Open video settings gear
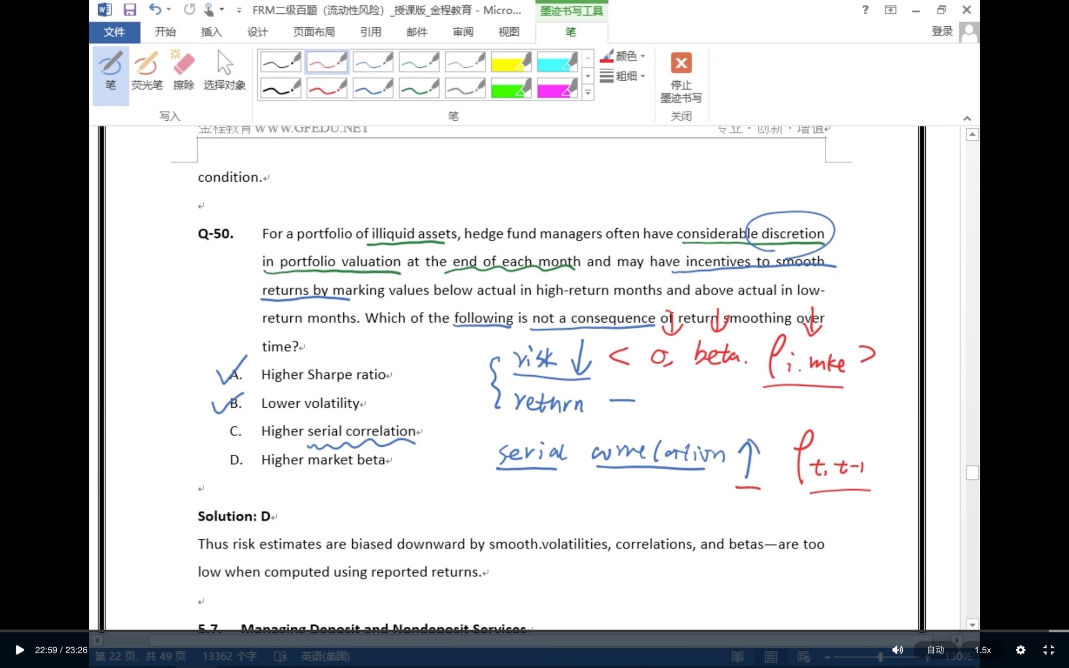This screenshot has height=668, width=1069. [1020, 650]
